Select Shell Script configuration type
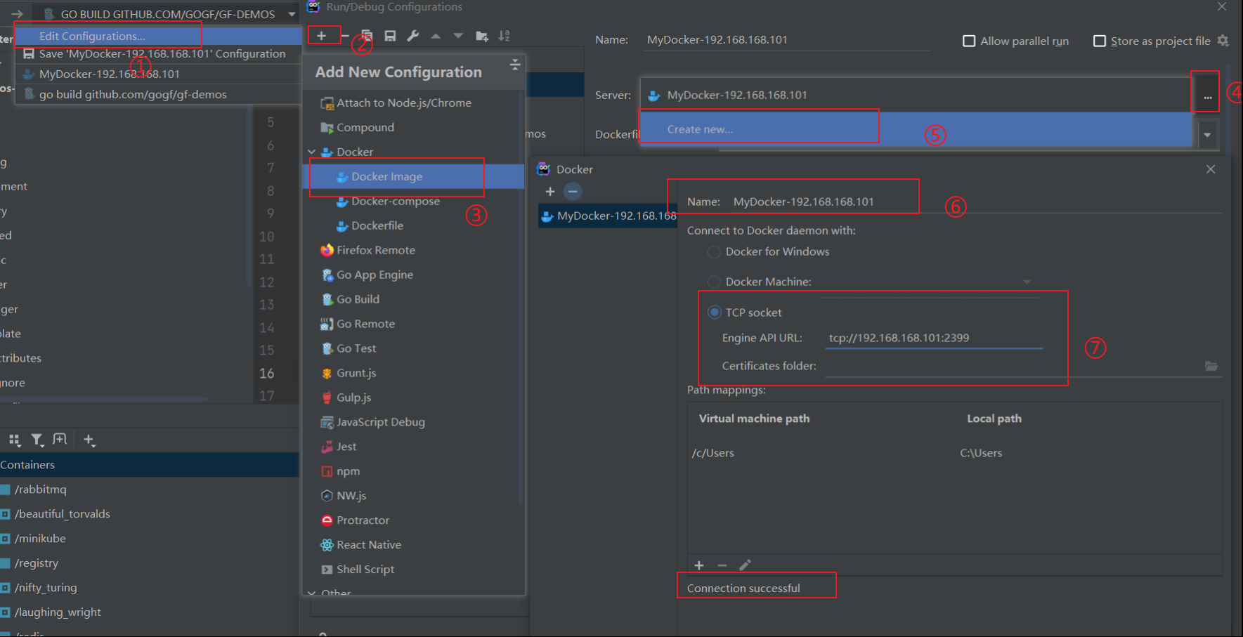Screen dimensions: 1243x637 point(414,569)
